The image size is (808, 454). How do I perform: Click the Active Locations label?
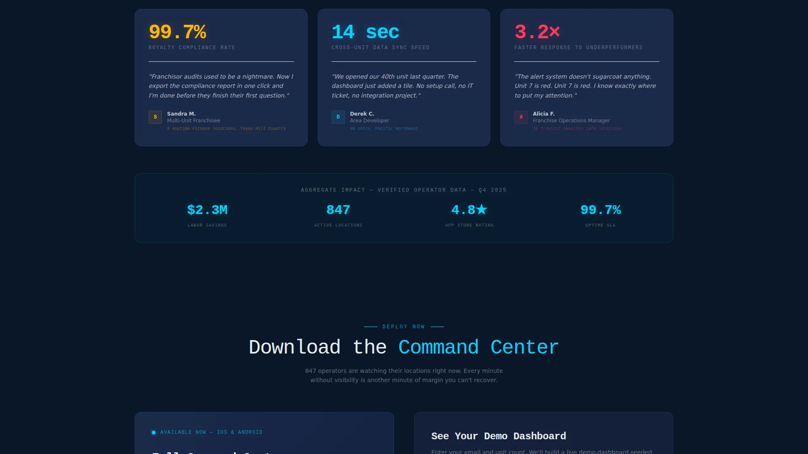click(x=338, y=225)
